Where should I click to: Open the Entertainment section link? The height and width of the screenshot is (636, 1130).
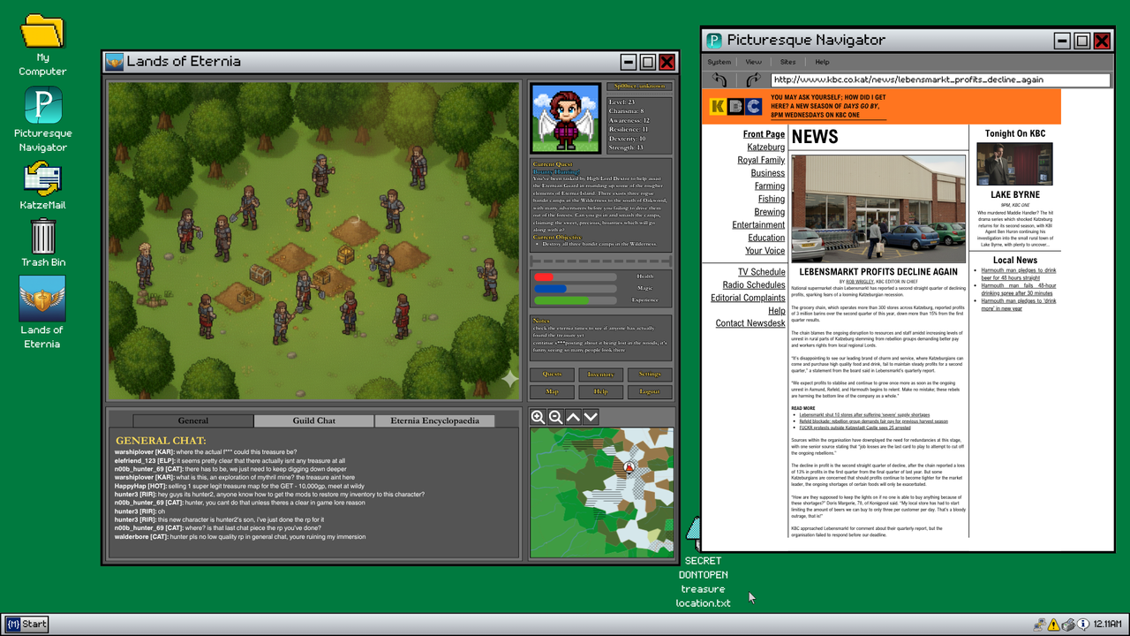click(x=758, y=225)
